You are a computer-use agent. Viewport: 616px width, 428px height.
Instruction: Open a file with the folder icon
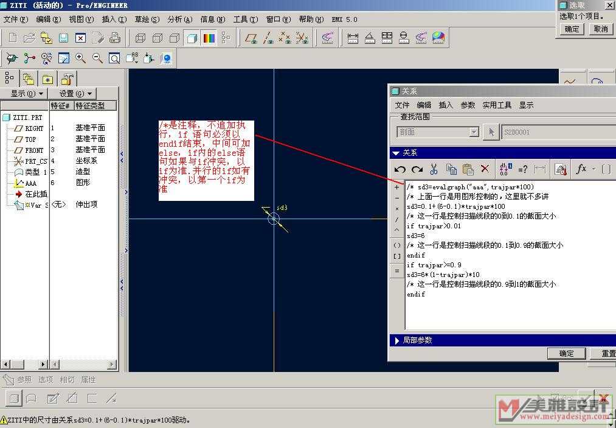pyautogui.click(x=29, y=38)
